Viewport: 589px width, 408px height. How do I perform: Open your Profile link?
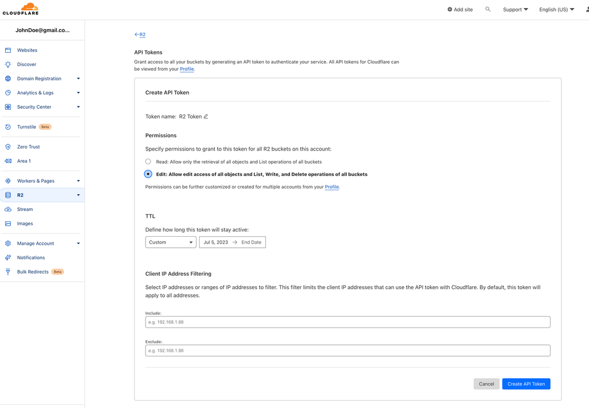[187, 68]
